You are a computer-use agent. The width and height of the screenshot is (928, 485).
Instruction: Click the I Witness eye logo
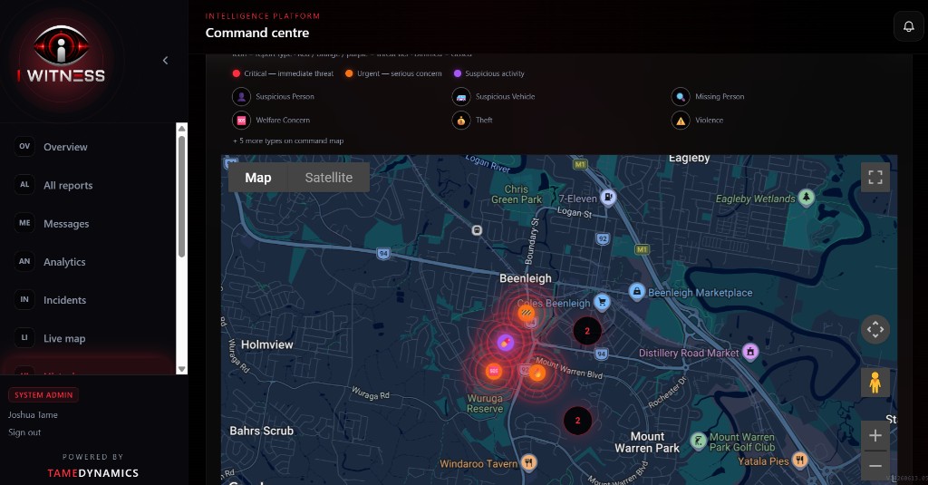(x=62, y=45)
